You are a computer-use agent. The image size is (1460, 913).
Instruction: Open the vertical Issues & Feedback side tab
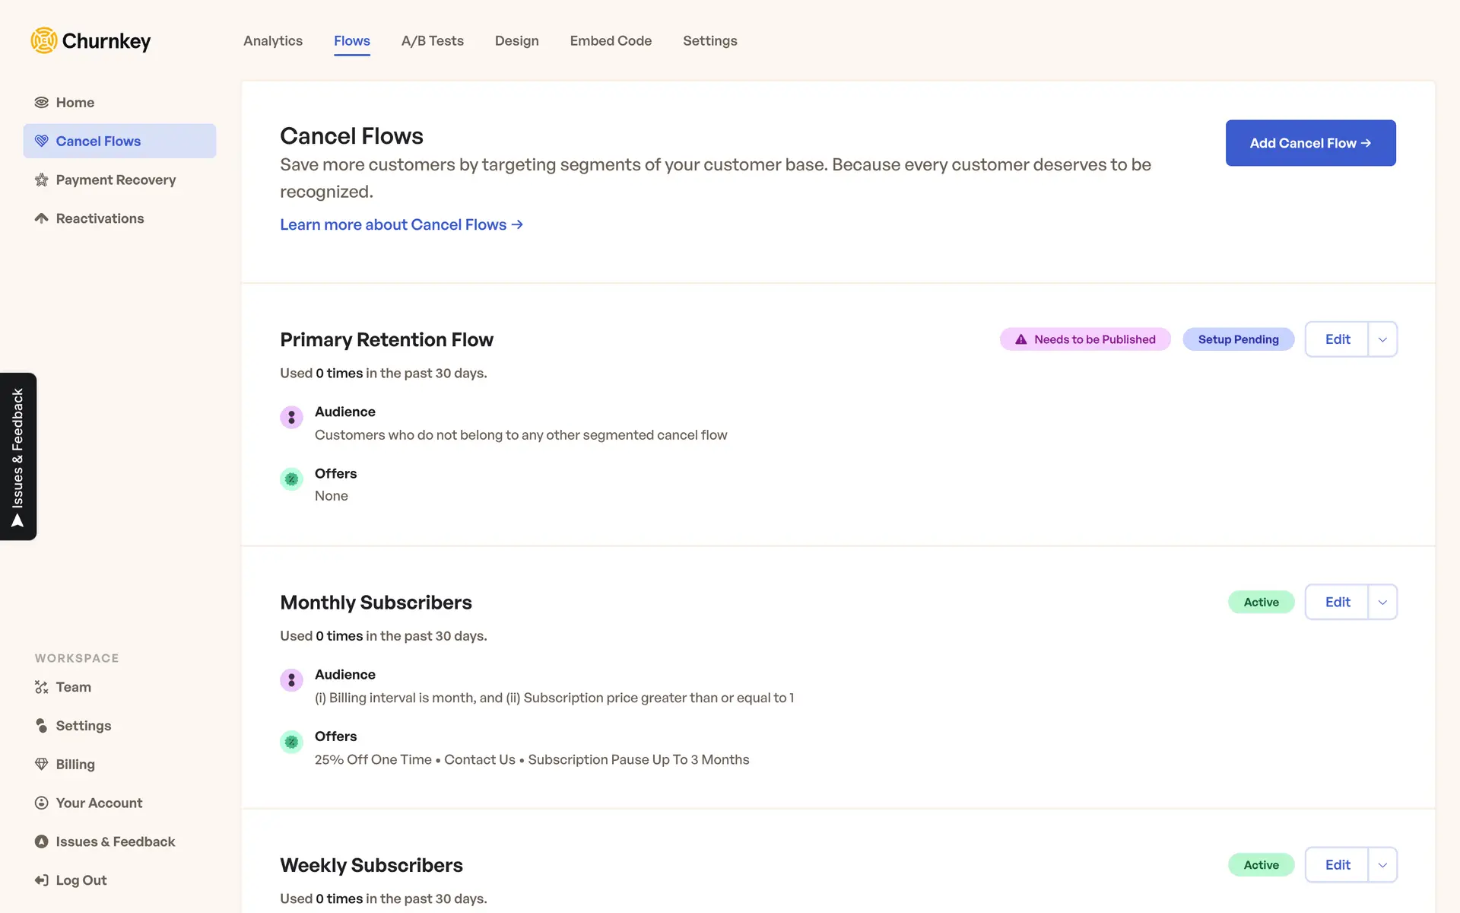coord(18,456)
